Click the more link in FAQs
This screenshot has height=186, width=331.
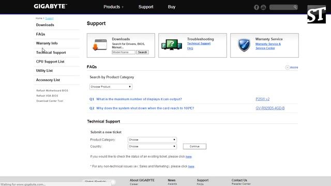(x=294, y=67)
